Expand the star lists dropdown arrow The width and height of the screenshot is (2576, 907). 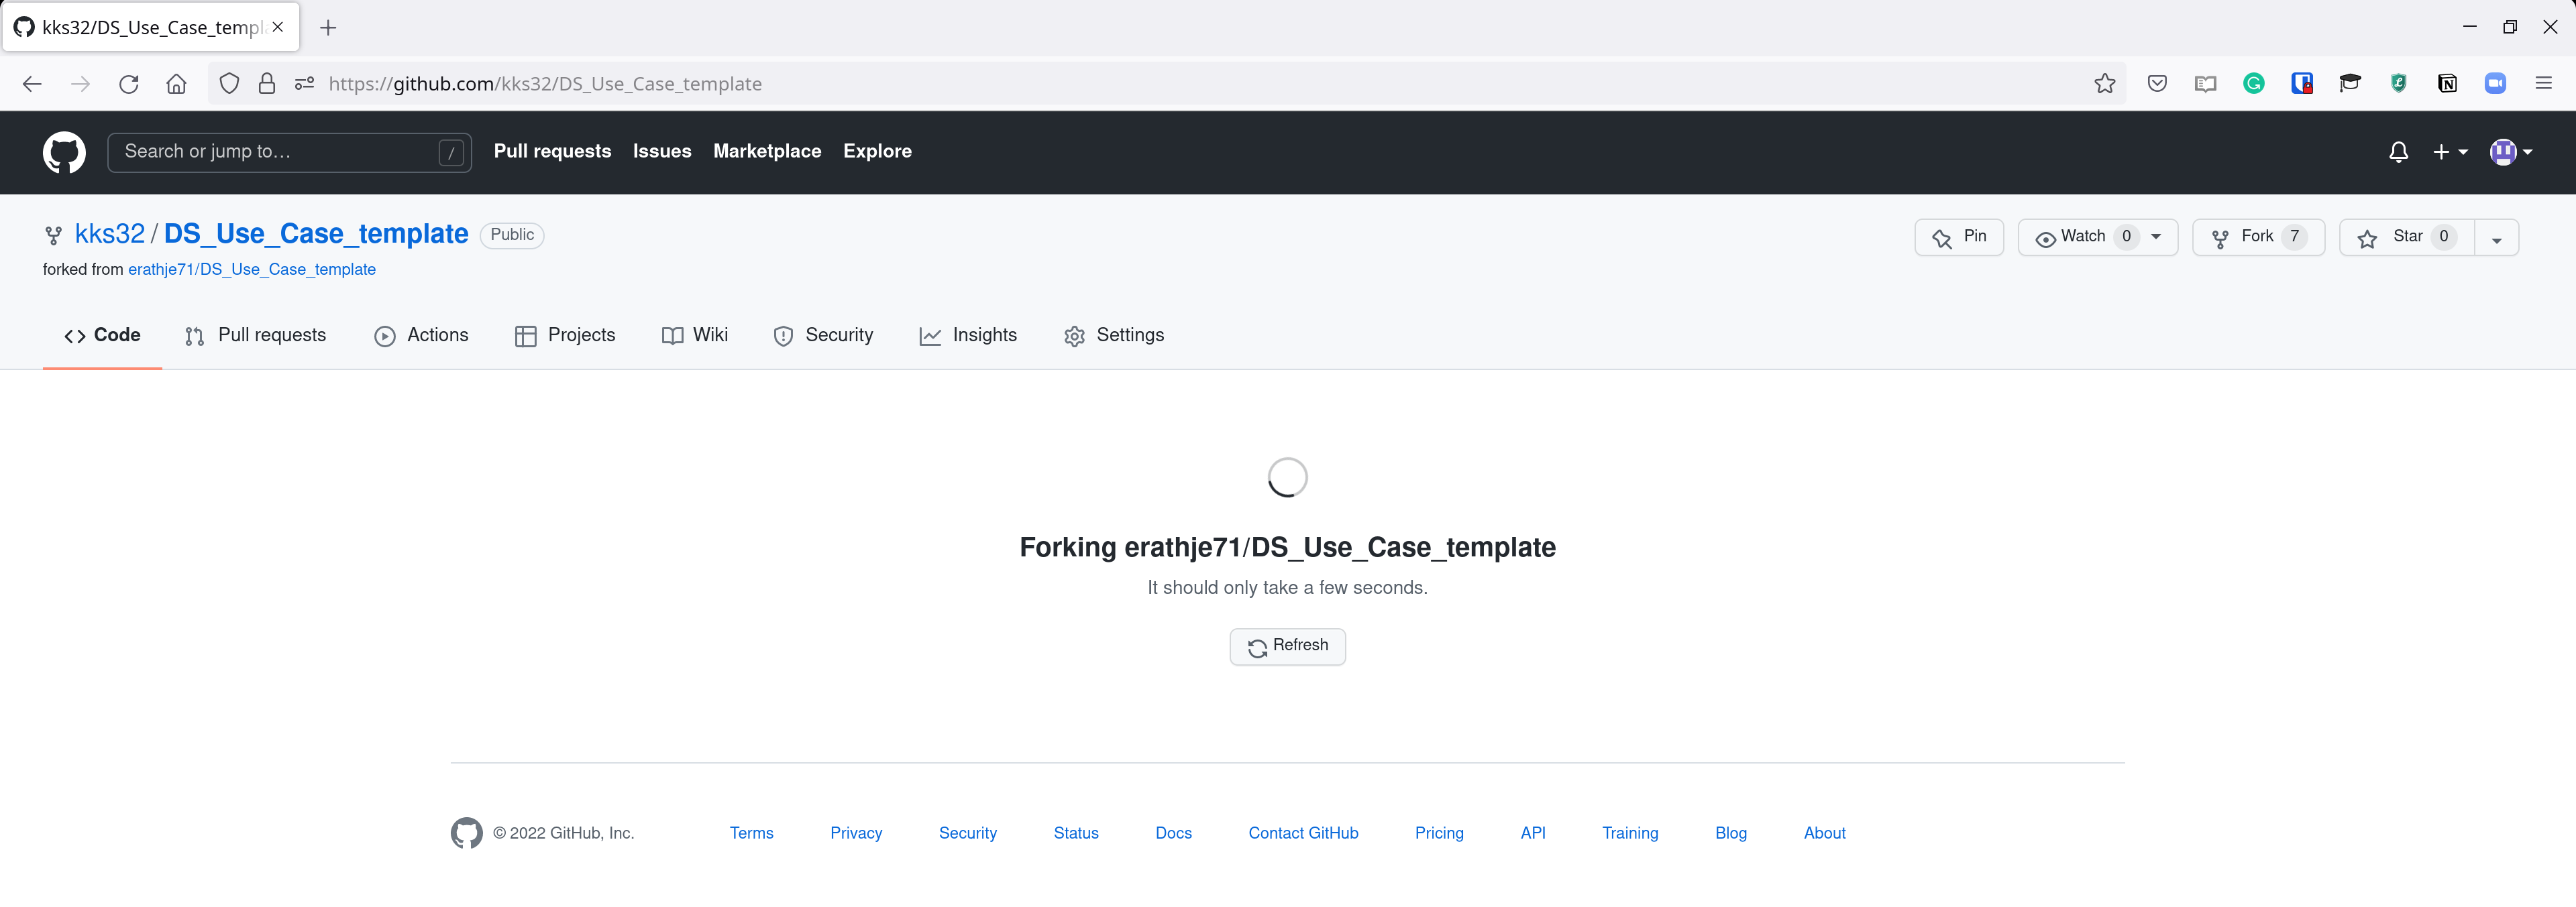pos(2496,238)
